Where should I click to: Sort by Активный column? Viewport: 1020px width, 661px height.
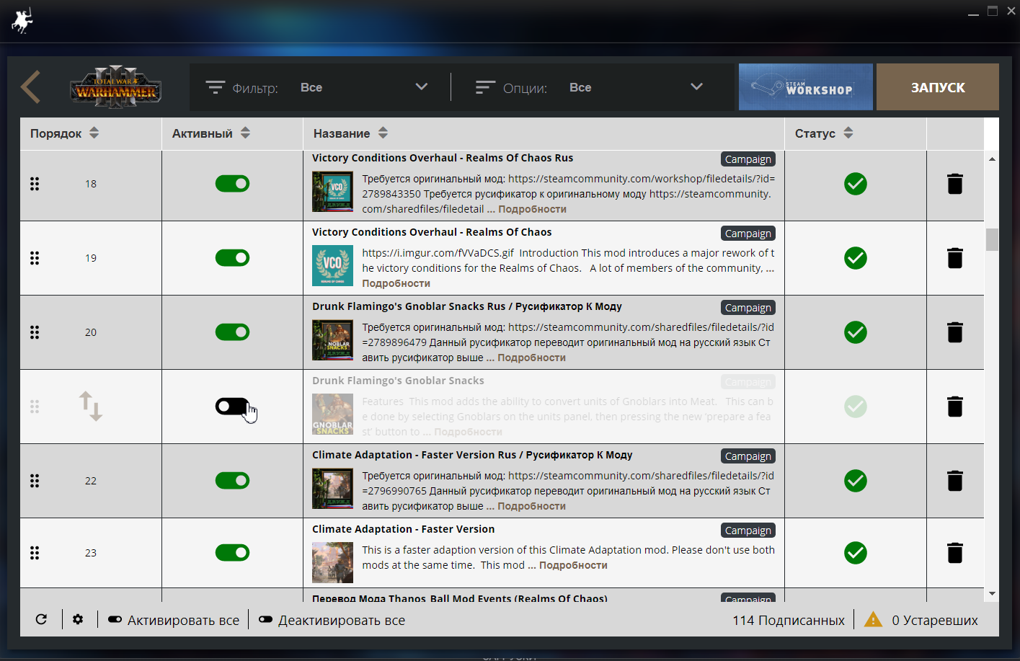[x=211, y=133]
